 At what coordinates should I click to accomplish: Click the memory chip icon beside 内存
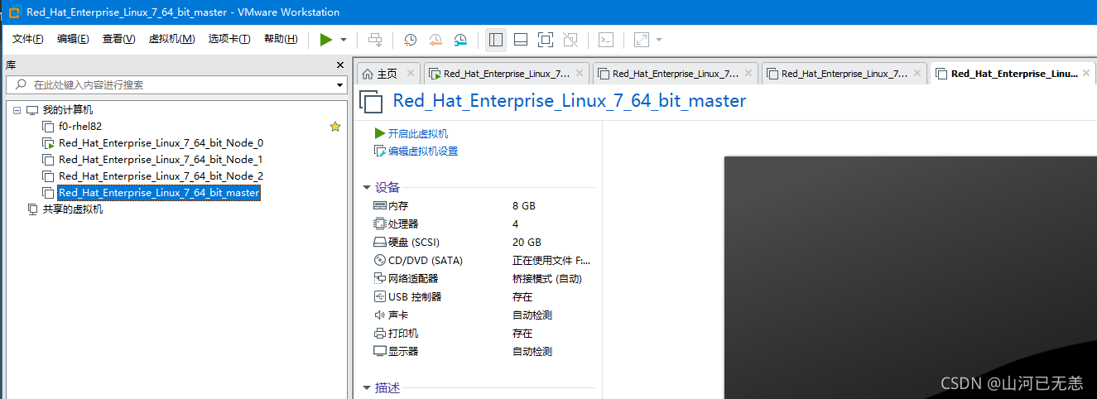coord(380,206)
